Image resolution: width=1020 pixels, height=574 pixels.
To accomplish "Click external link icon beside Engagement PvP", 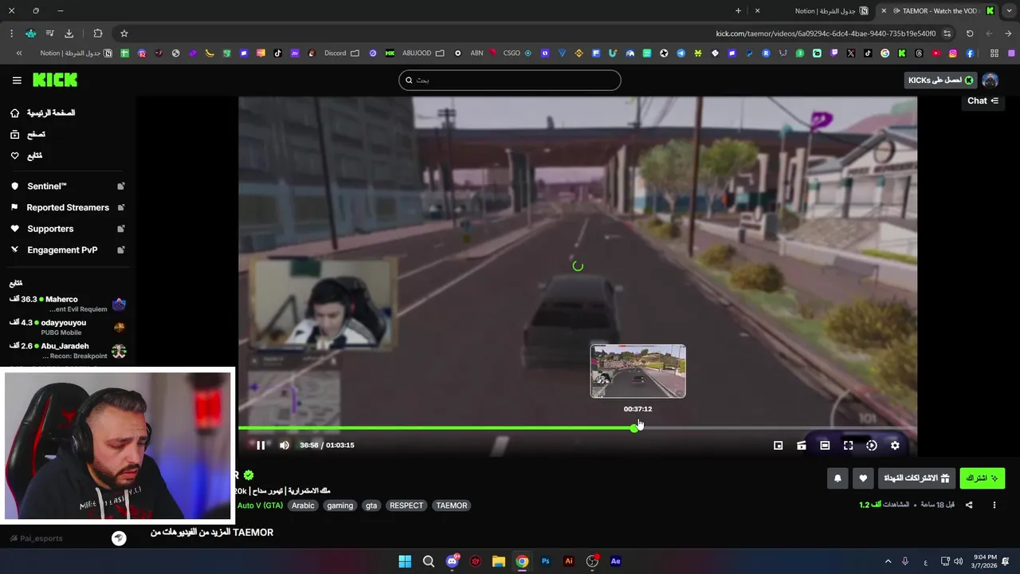I will coord(121,250).
